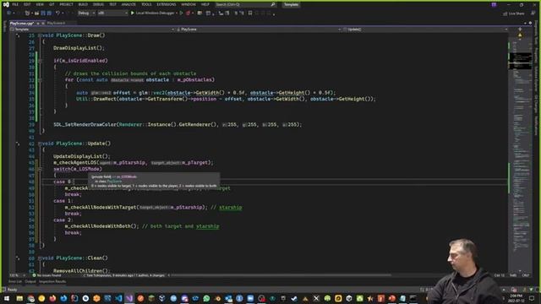541x304 pixels.
Task: Click margin indicator beside PlayScene::Clean
Action: pyautogui.click(x=18, y=258)
